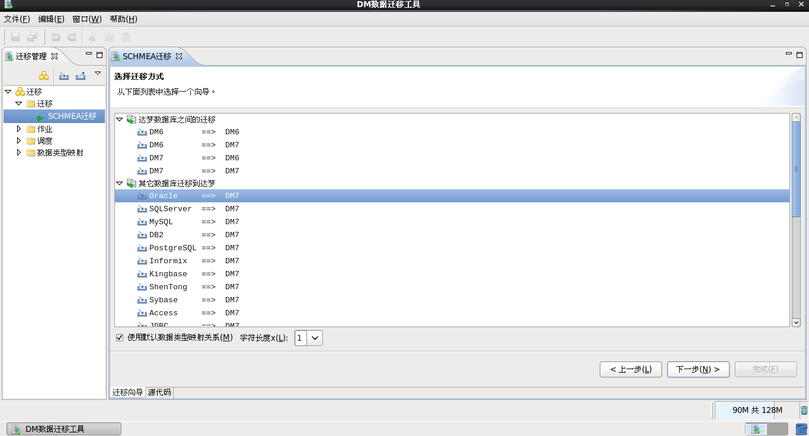Viewport: 809px width, 436px height.
Task: Close the 迁移管理 view tab
Action: 55,56
